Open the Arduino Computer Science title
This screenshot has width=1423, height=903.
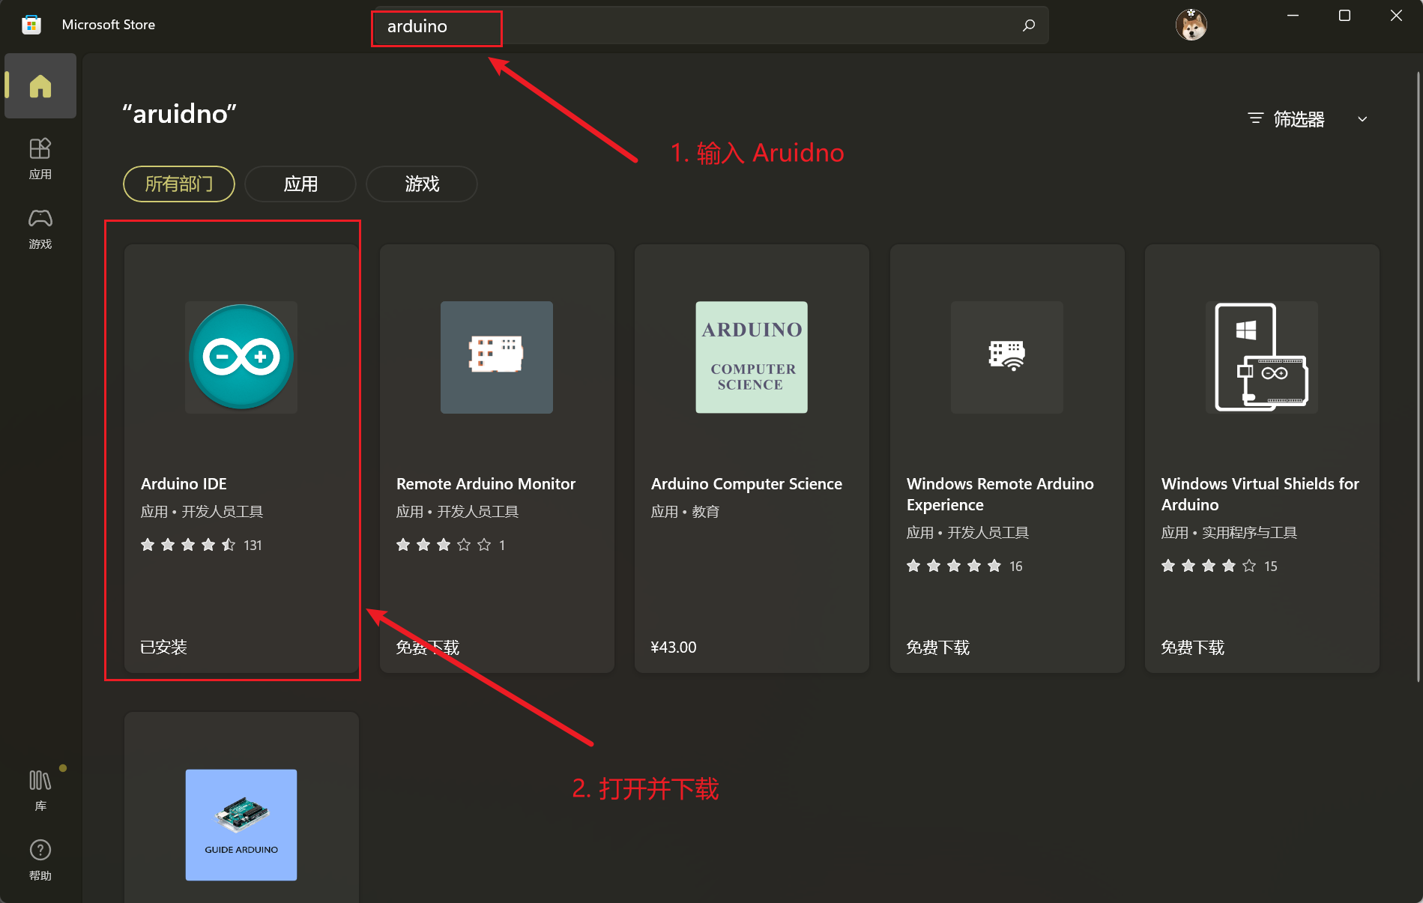[746, 484]
